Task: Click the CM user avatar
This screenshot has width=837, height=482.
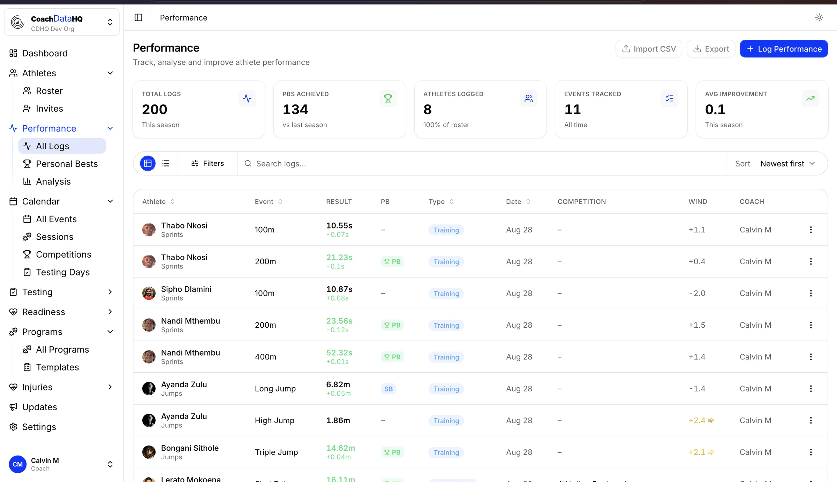Action: pyautogui.click(x=17, y=464)
